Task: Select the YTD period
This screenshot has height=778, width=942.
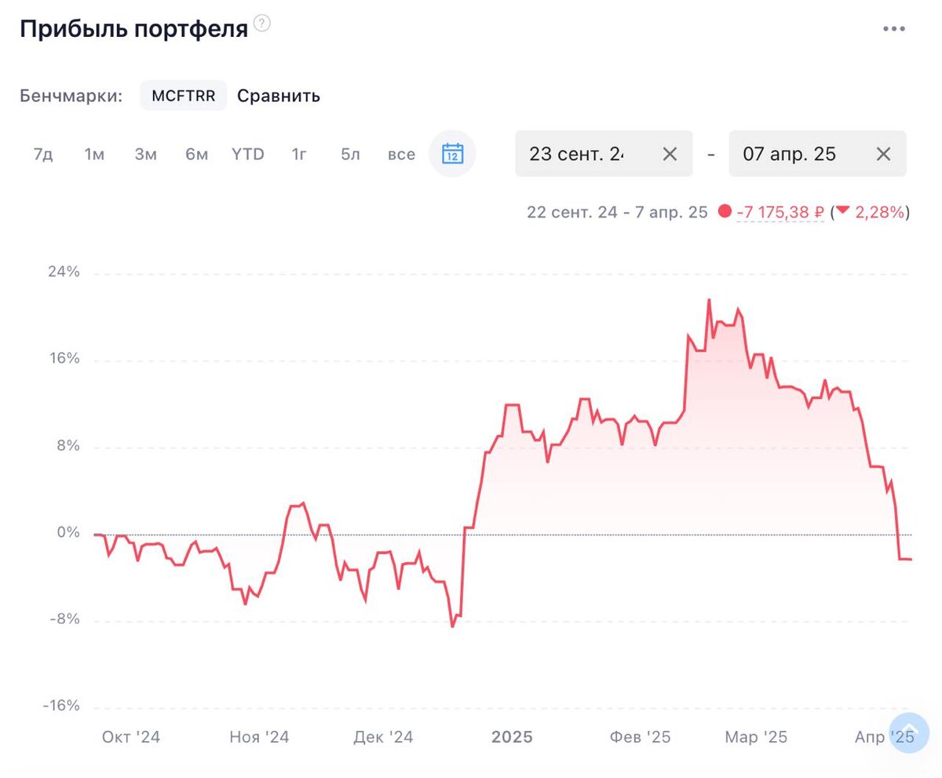Action: pyautogui.click(x=248, y=154)
